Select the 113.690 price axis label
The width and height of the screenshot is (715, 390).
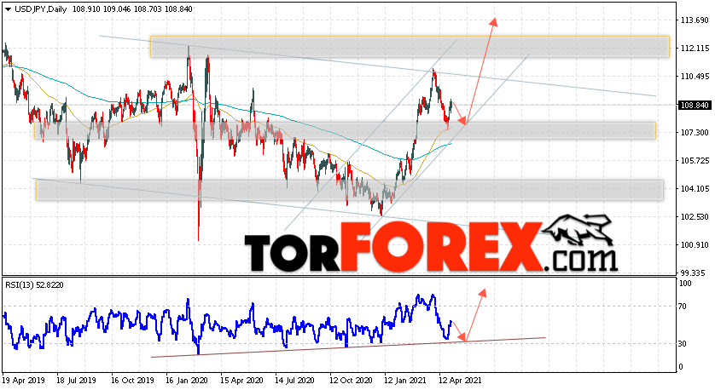(x=695, y=20)
